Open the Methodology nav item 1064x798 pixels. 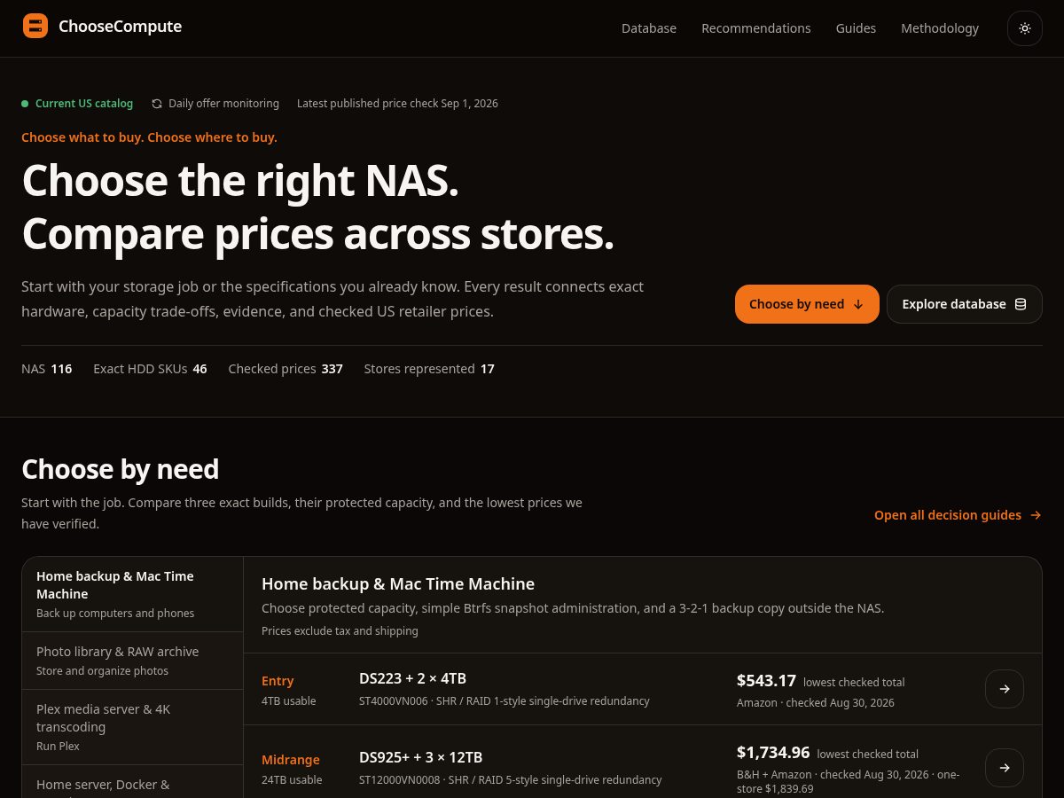coord(940,28)
